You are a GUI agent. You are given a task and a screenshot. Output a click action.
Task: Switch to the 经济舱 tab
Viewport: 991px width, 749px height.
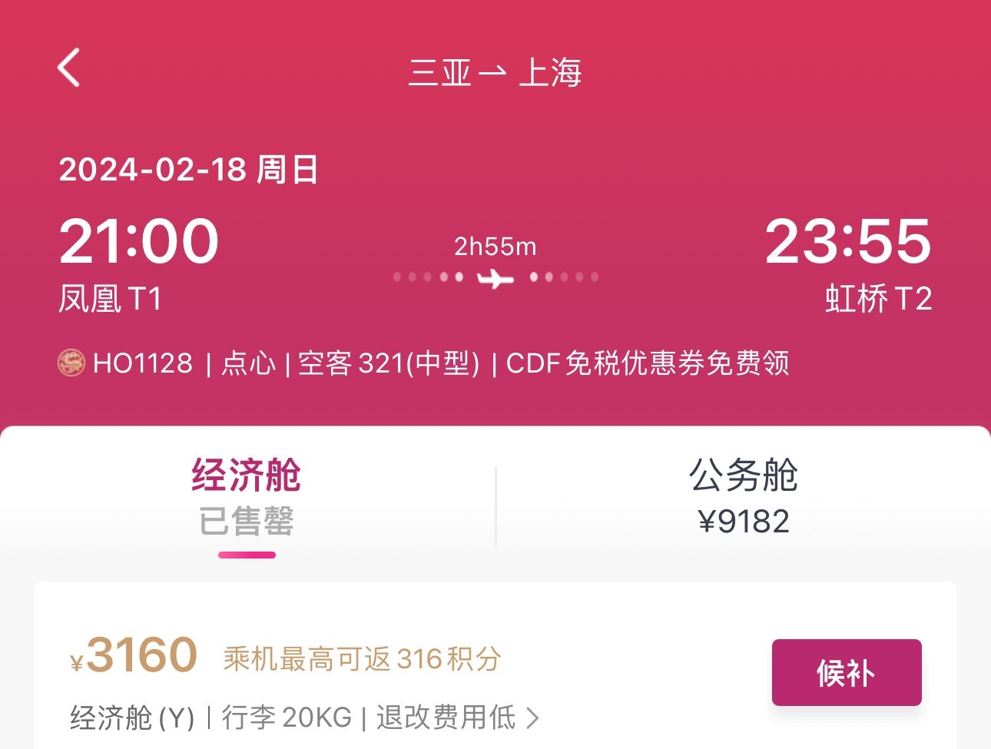click(x=246, y=497)
